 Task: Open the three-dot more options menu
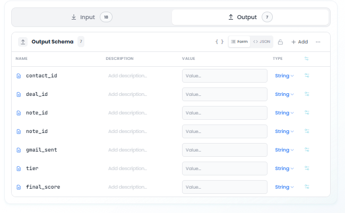tap(318, 42)
